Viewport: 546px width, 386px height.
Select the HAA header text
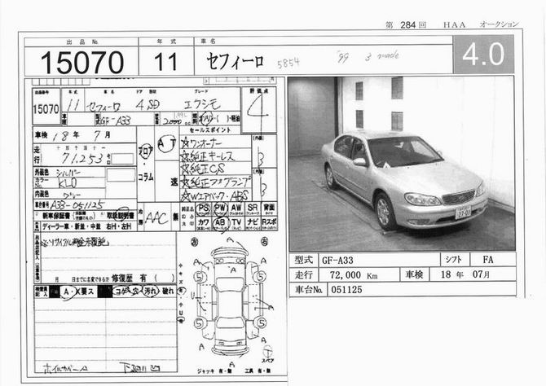click(x=454, y=24)
